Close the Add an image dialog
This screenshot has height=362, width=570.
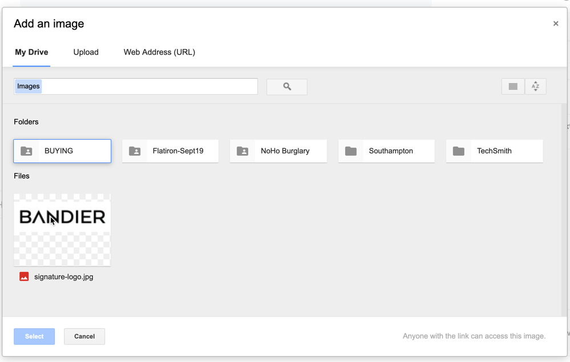tap(556, 23)
